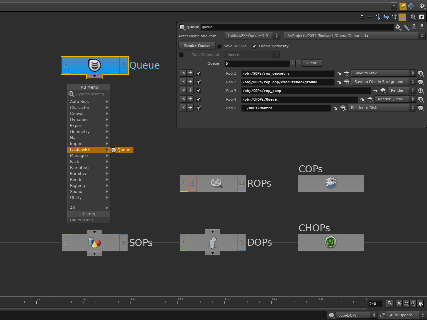
Task: Click the network search magnifier icon
Action: point(413,17)
